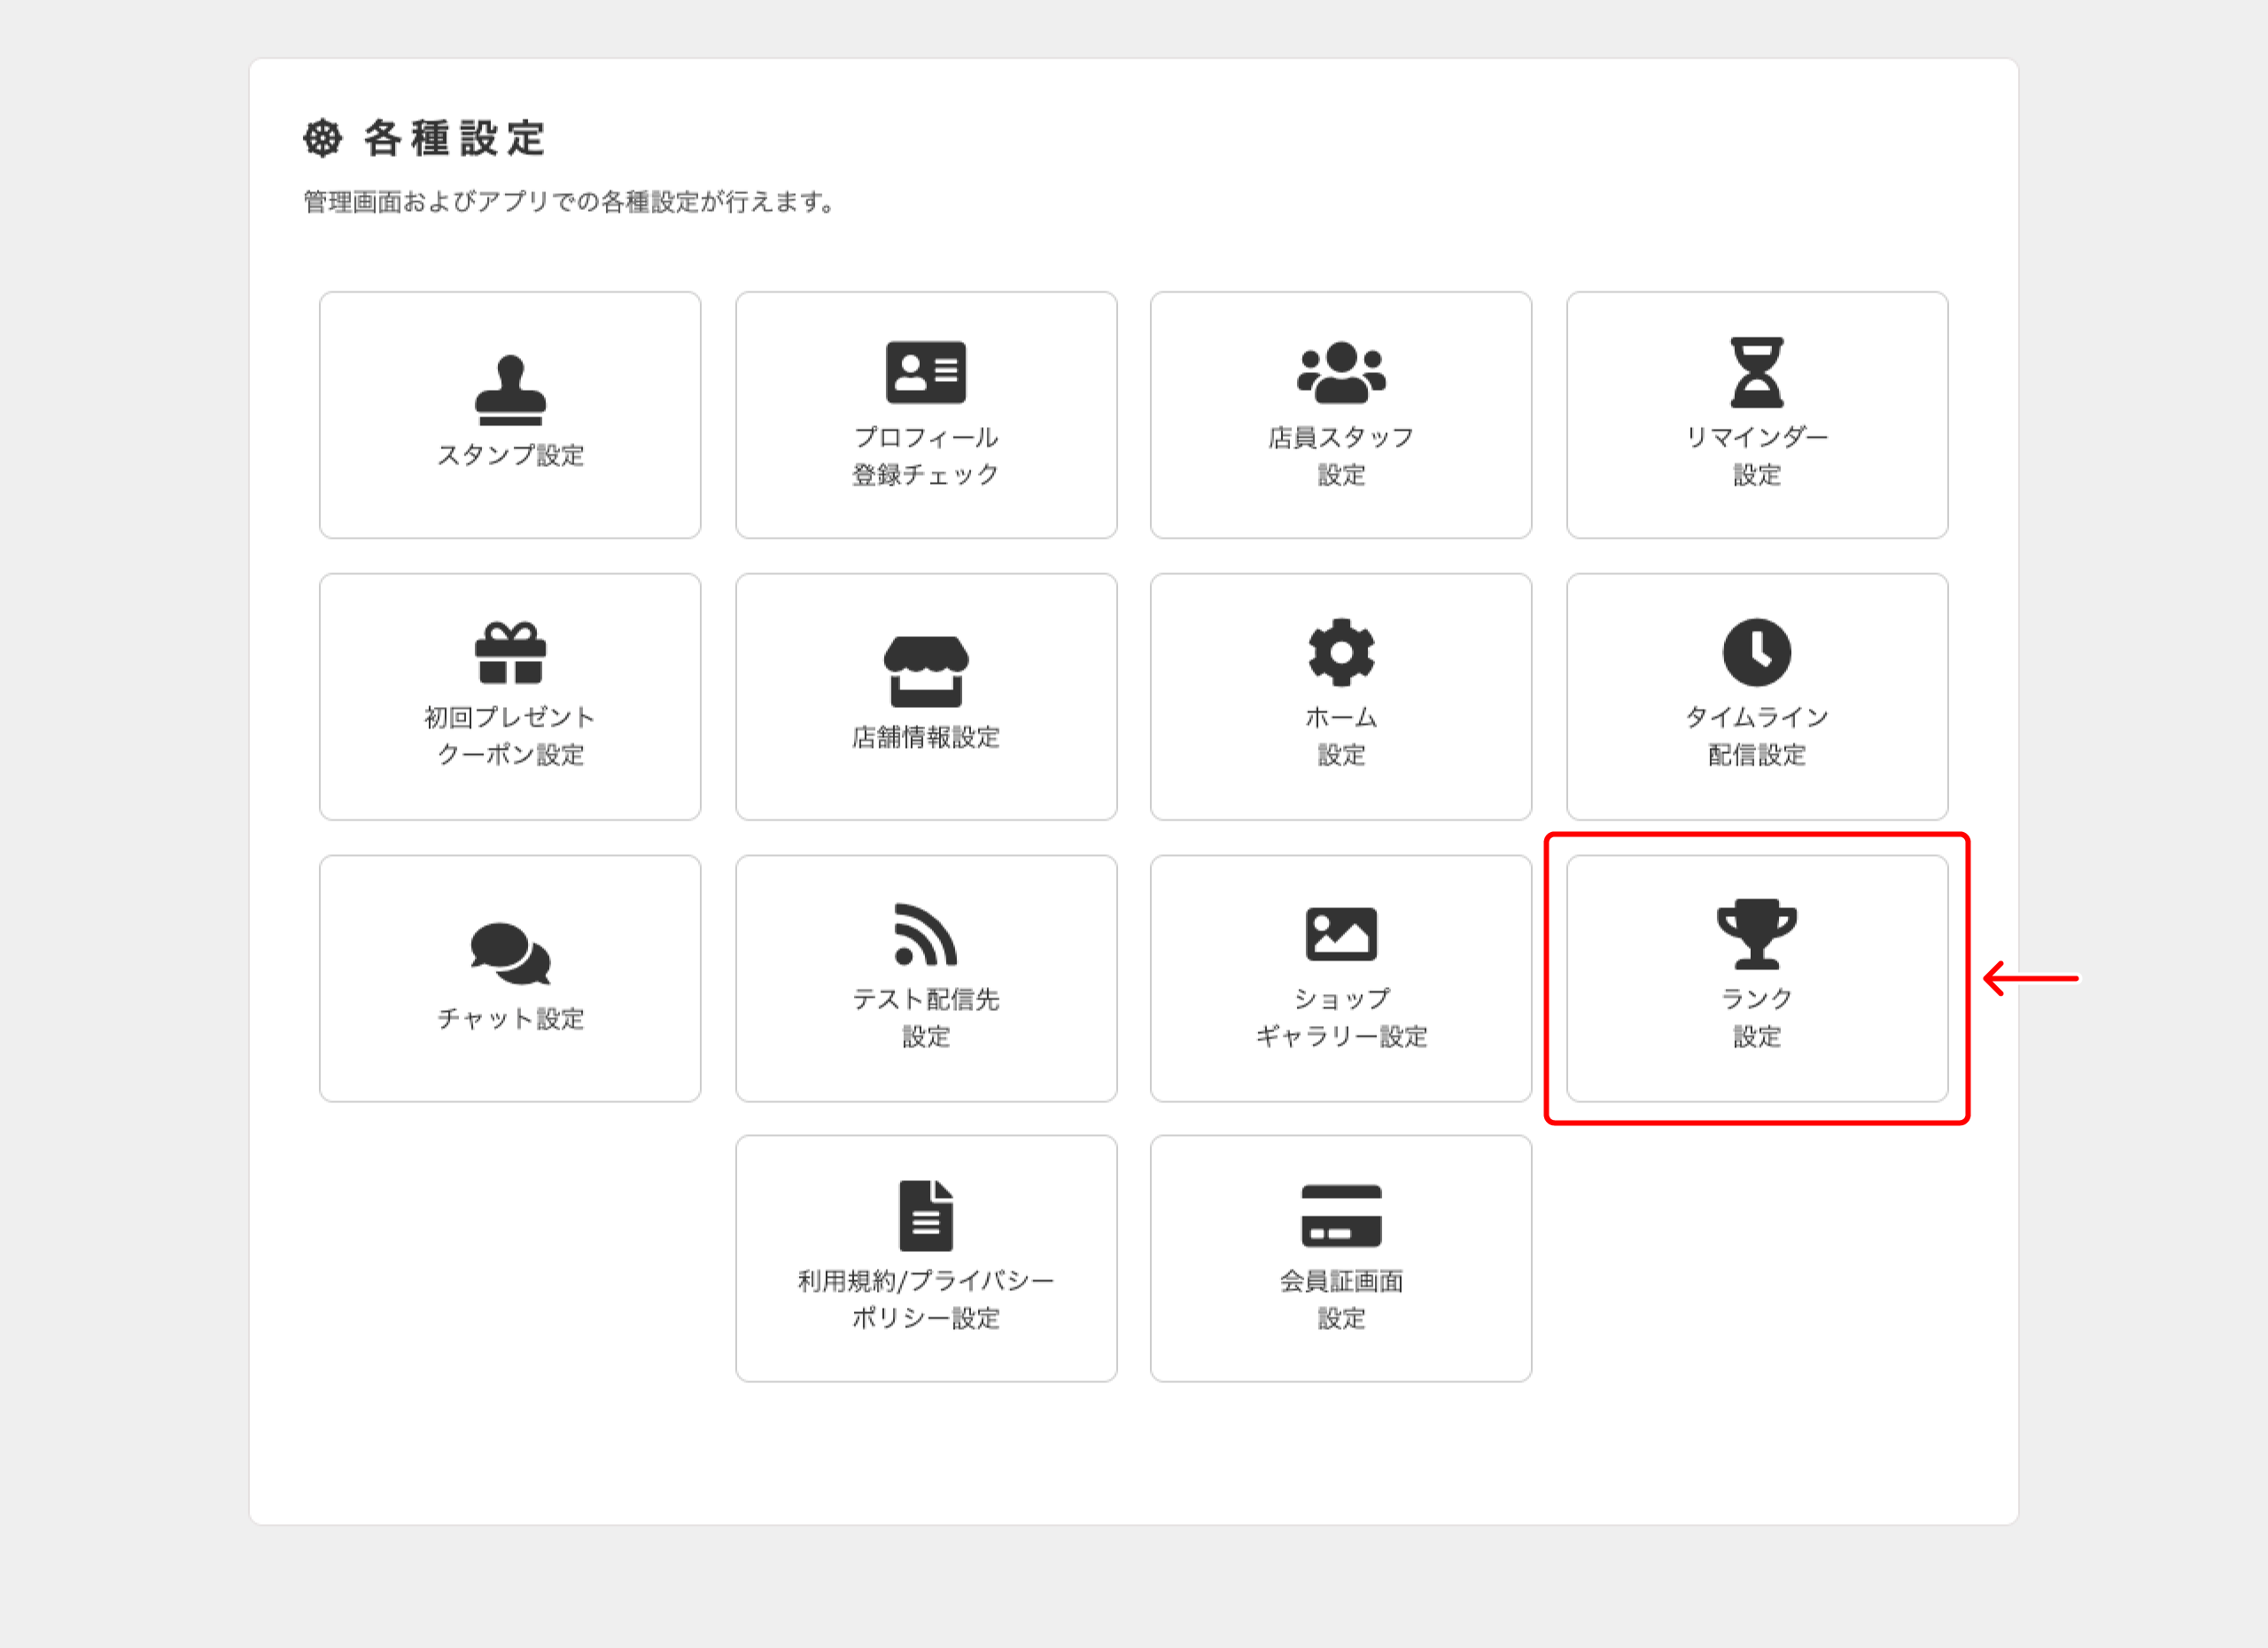Click the stamp icon for スタンプ設定
This screenshot has width=2268, height=1648.
510,390
